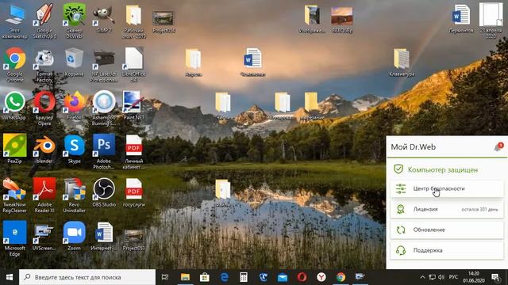Select the Adobe Reader XI shortcut
The height and width of the screenshot is (285, 508).
[44, 196]
